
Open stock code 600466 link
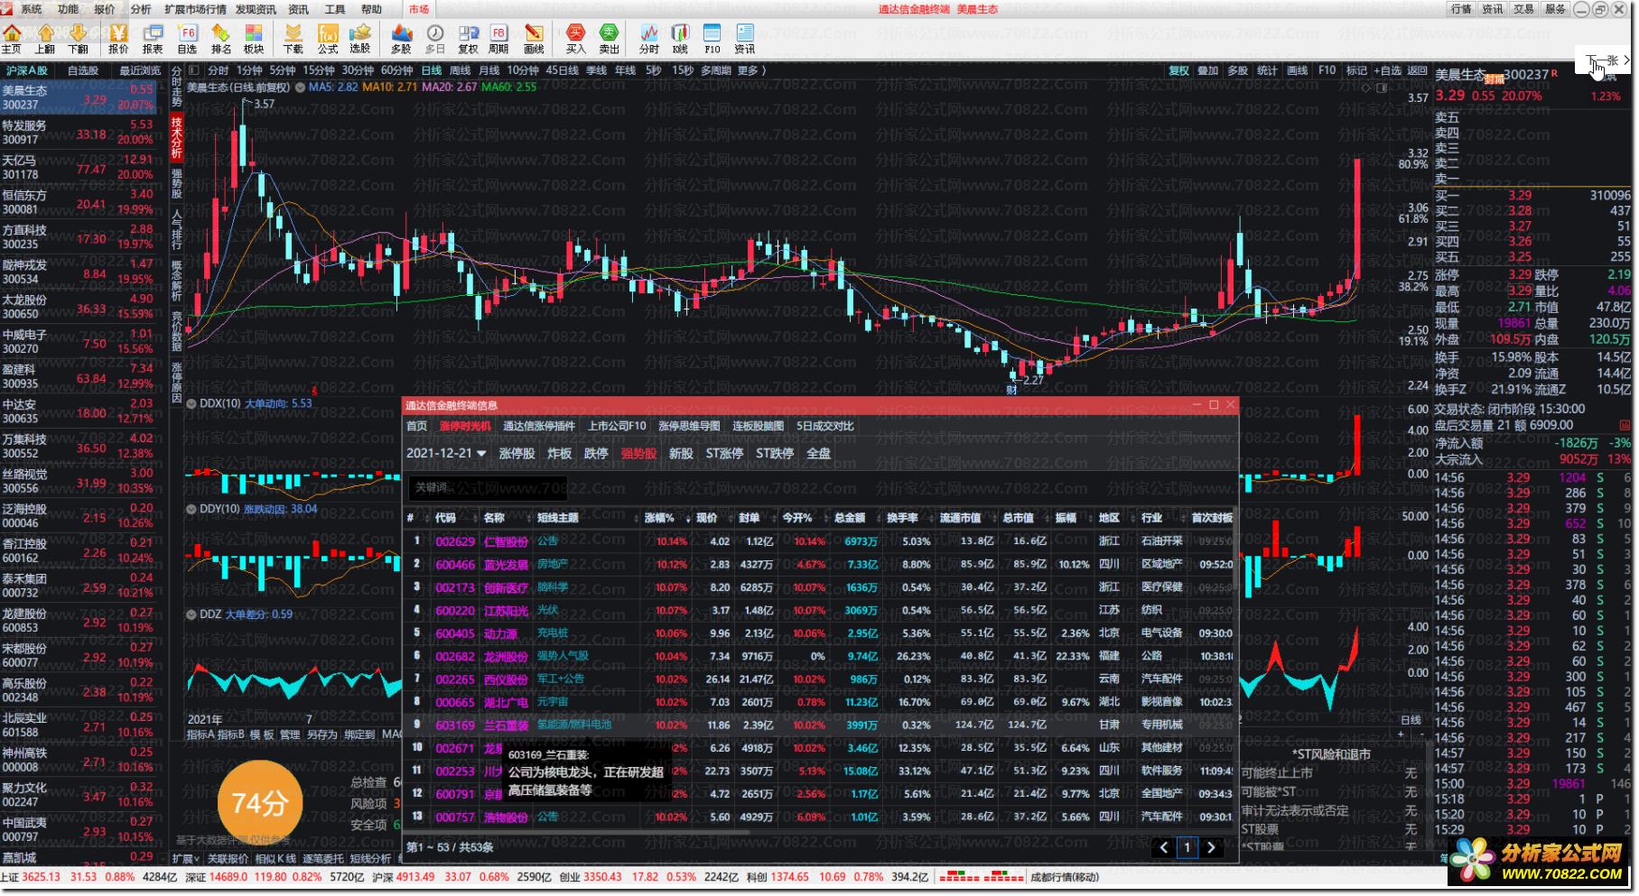tap(455, 565)
